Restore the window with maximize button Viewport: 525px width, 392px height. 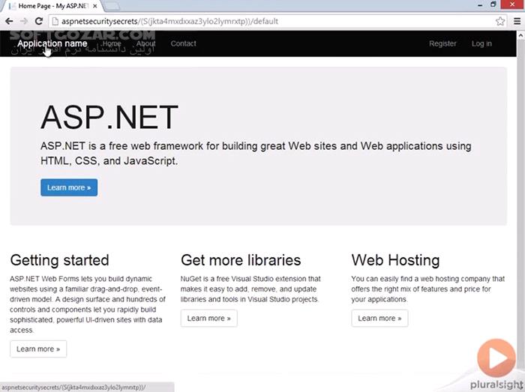click(x=493, y=4)
